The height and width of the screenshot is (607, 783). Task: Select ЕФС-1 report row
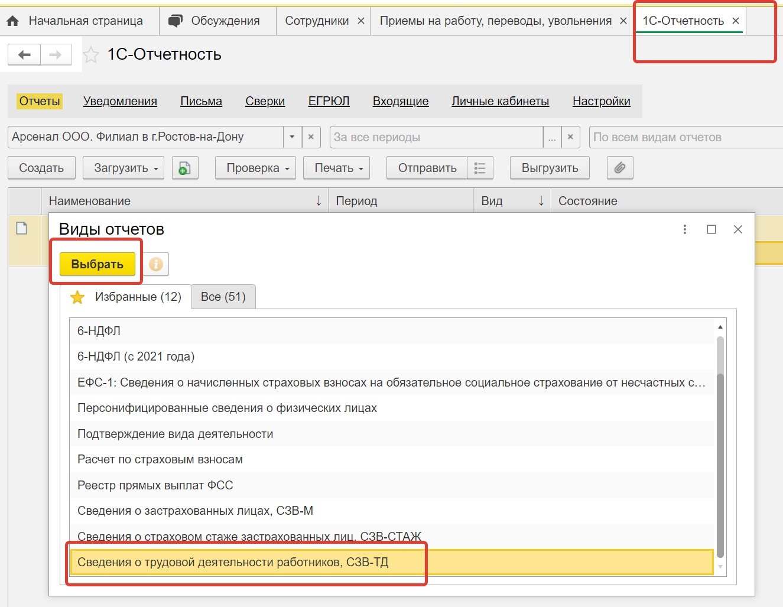[x=392, y=382]
